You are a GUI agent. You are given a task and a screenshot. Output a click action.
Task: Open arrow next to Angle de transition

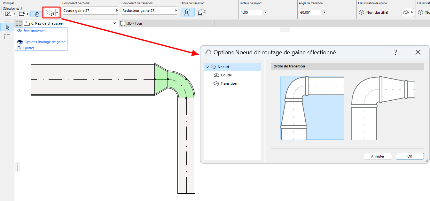pos(324,12)
